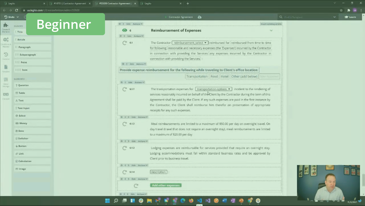Add a Select element from sidebar
Image resolution: width=365 pixels, height=206 pixels.
click(x=33, y=116)
